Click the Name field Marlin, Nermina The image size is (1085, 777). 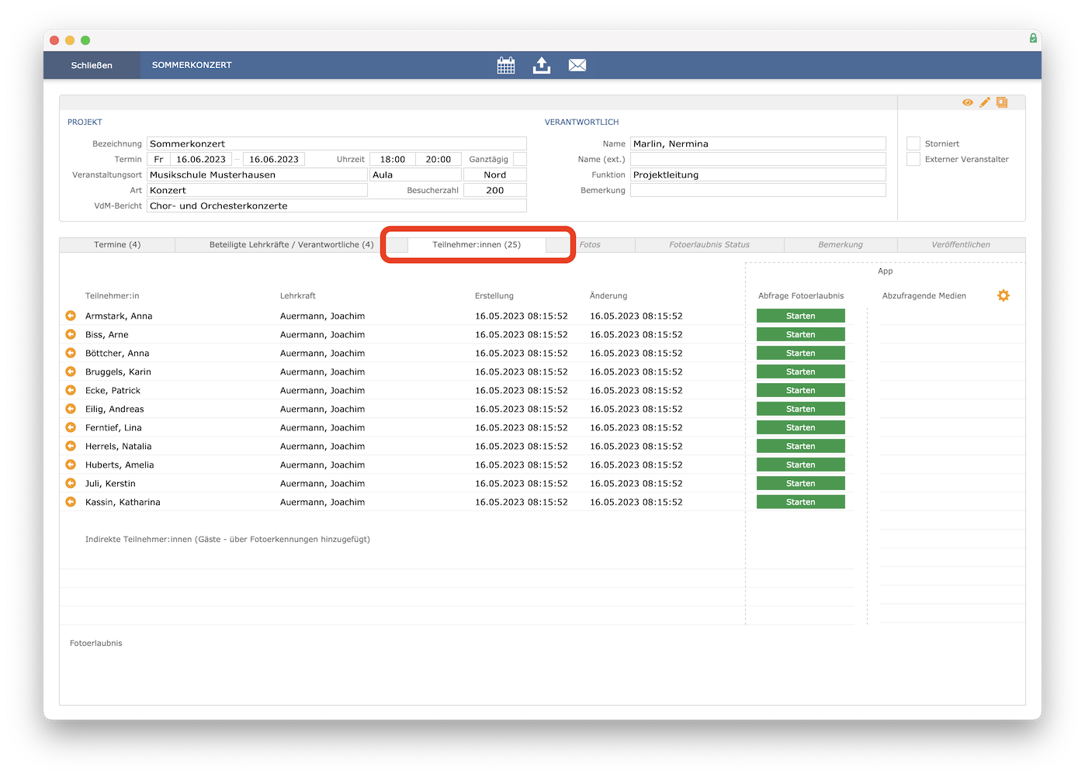pyautogui.click(x=758, y=143)
